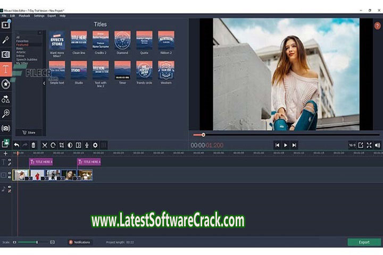Open the Import media tab icon
The width and height of the screenshot is (383, 255).
click(x=6, y=25)
